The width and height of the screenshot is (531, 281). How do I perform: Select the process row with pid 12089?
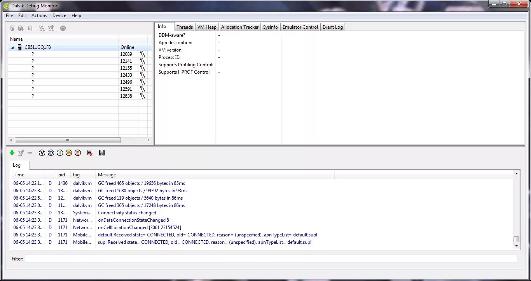point(80,54)
